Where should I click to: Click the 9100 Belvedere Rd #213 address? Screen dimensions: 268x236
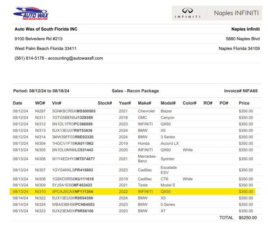pyautogui.click(x=38, y=39)
